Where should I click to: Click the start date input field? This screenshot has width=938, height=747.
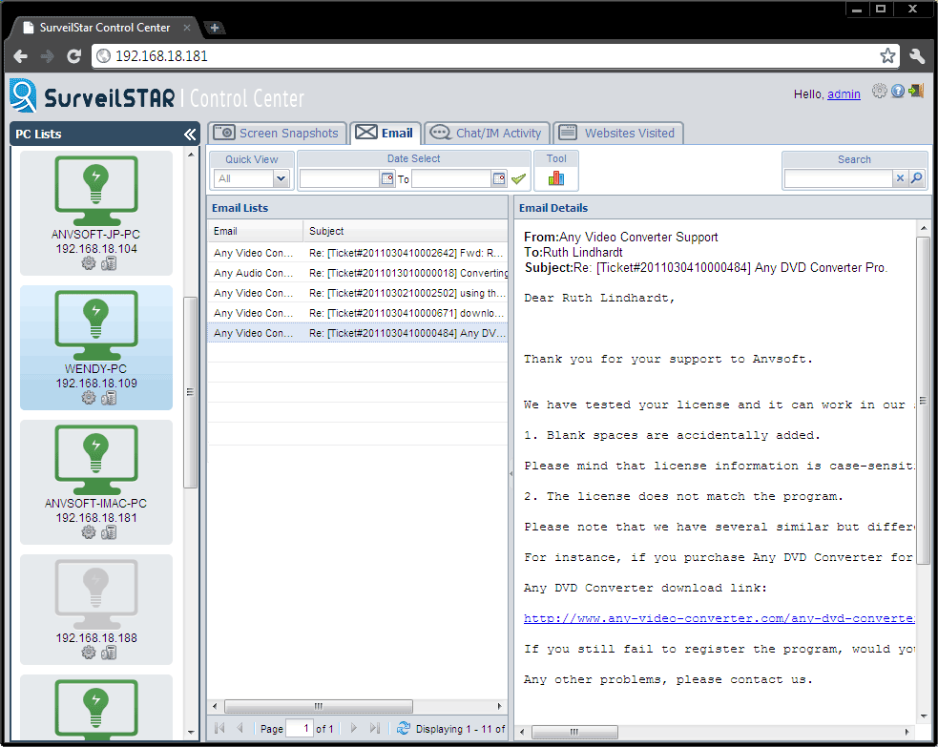pos(339,178)
